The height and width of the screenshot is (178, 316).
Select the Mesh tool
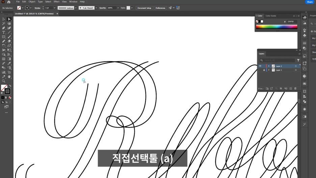(x=4, y=59)
